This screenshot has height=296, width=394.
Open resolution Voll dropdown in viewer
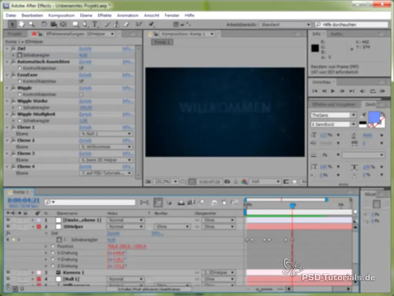click(x=265, y=182)
